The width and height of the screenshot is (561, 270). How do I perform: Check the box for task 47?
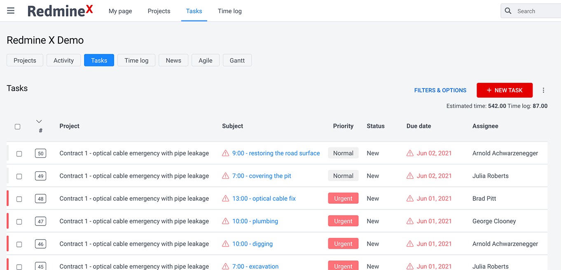point(19,221)
